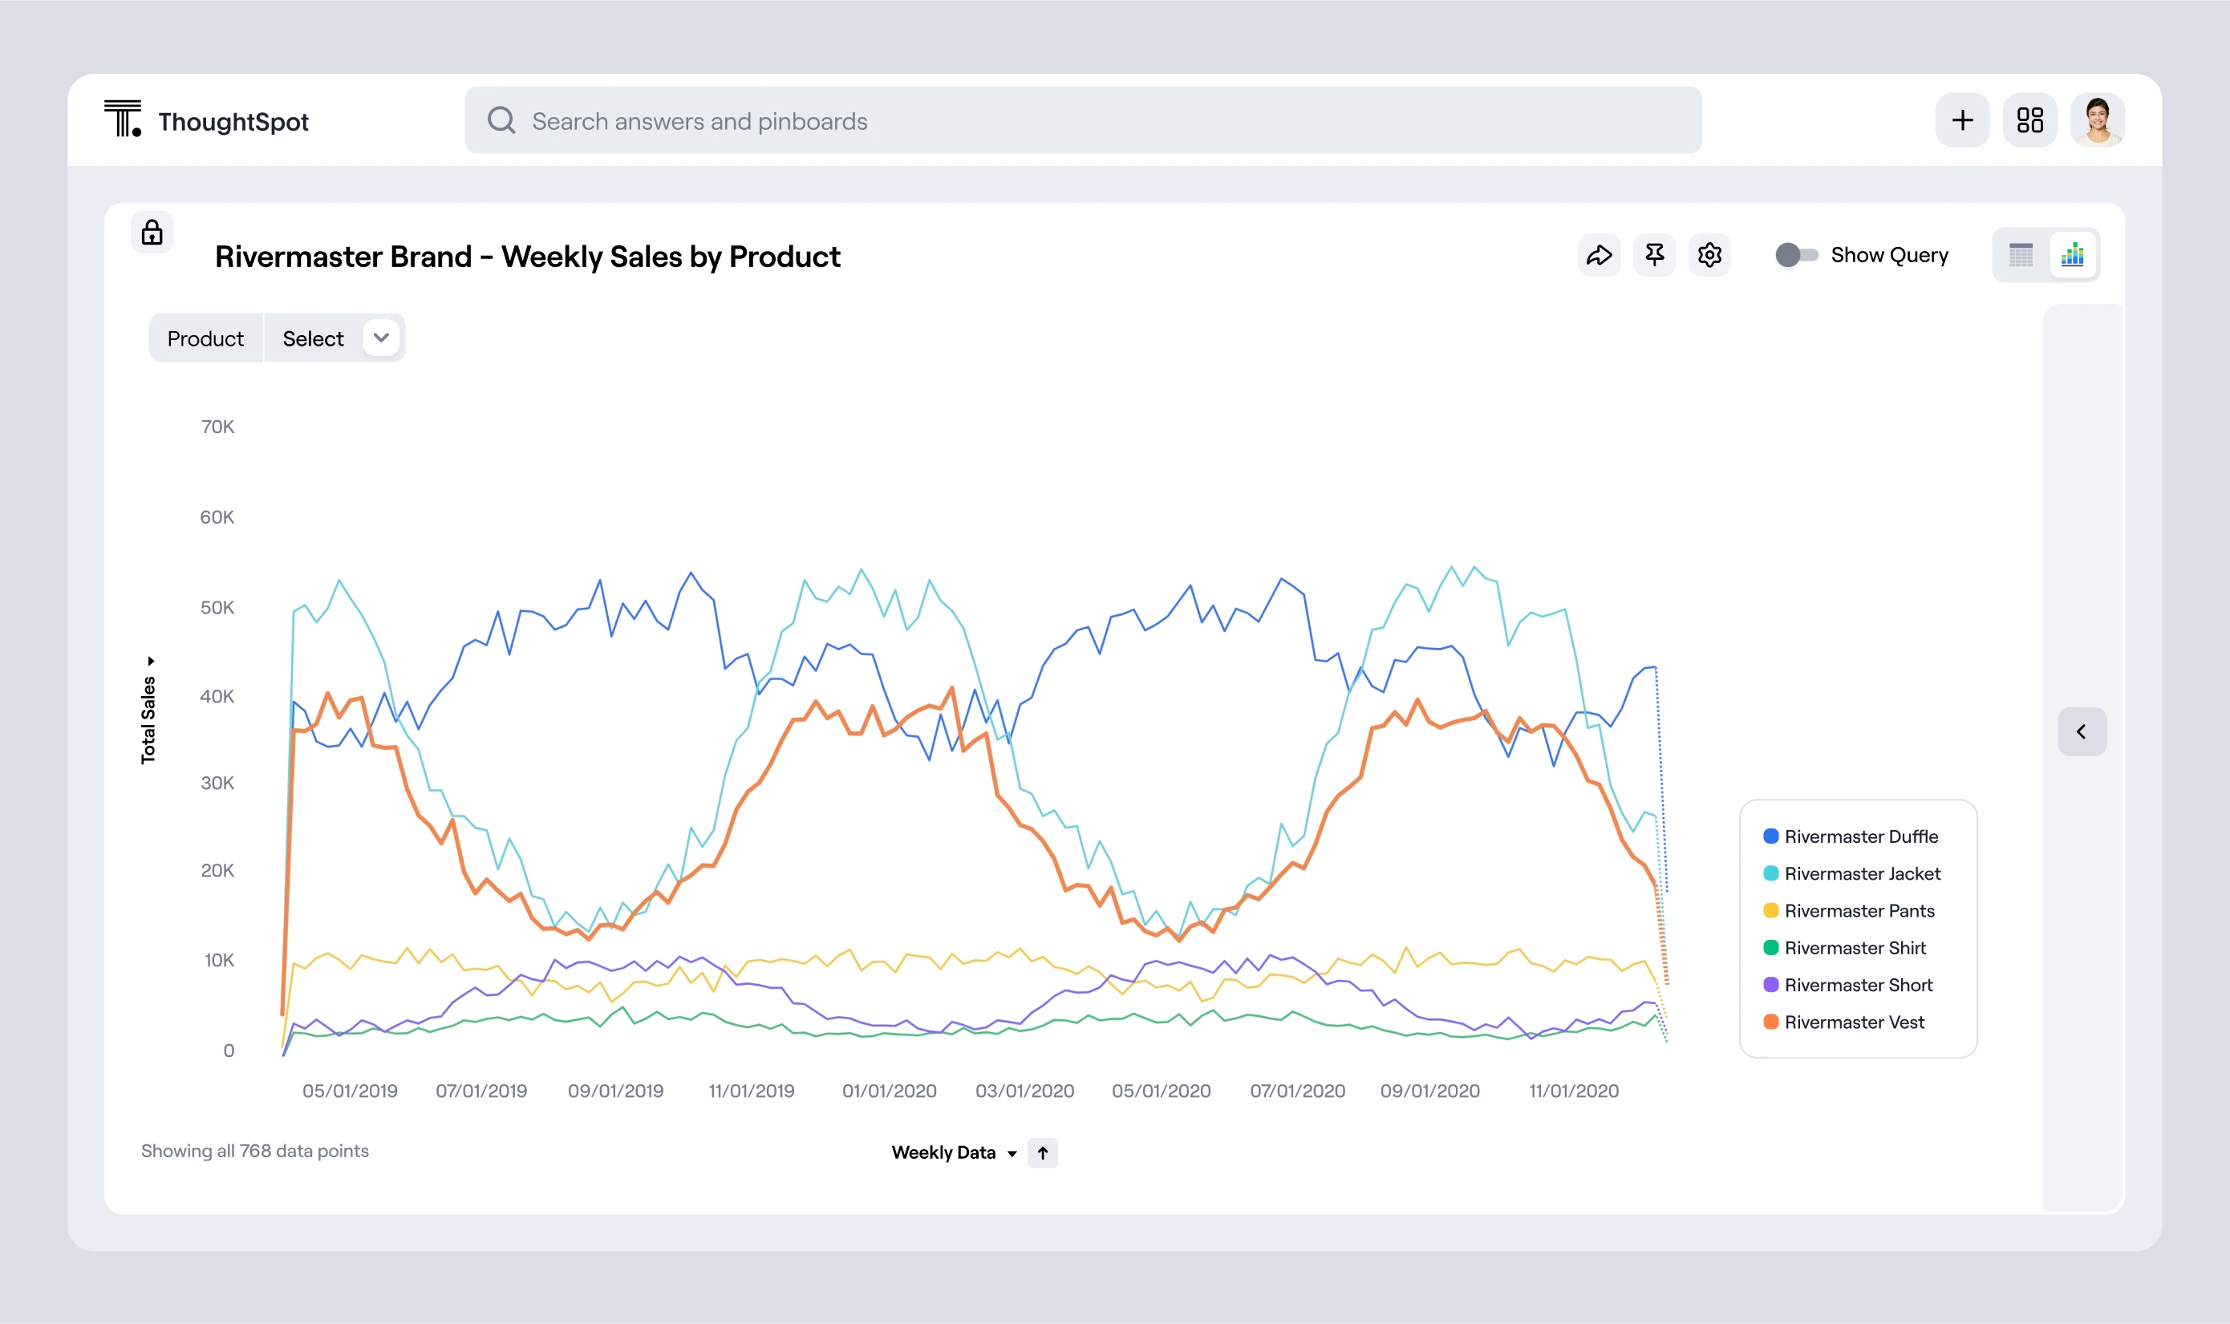Open the user profile avatar
Screen dimensions: 2230x1324
2097,120
